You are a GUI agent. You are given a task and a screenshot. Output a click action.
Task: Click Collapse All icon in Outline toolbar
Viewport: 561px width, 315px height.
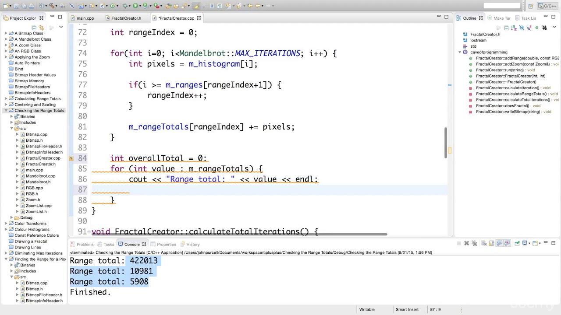(506, 28)
